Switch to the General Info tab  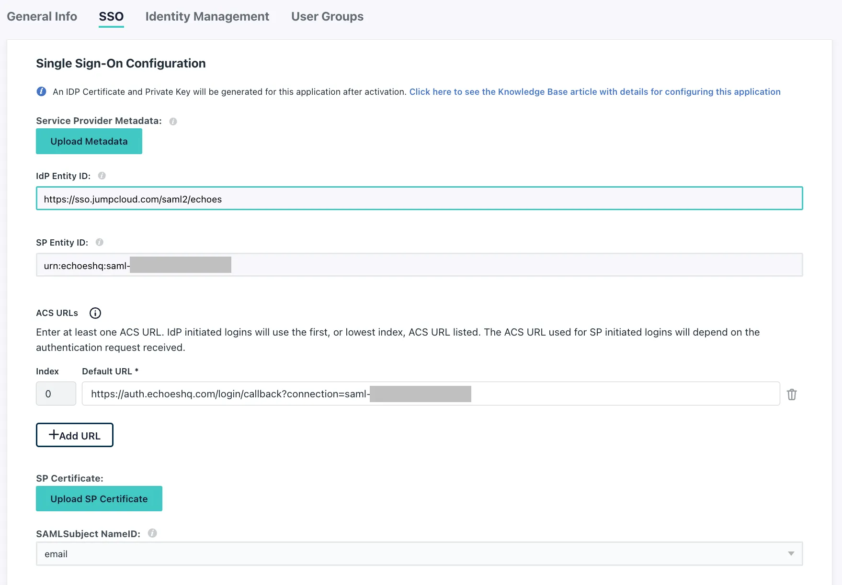42,16
